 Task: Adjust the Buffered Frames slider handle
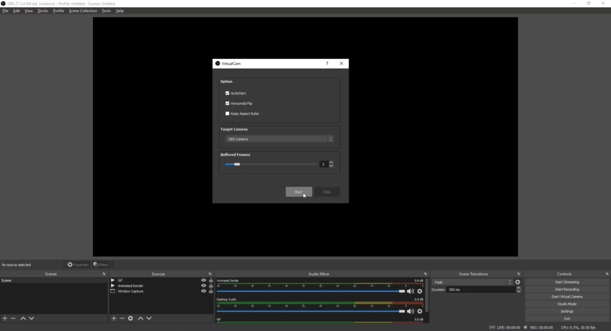pyautogui.click(x=237, y=164)
